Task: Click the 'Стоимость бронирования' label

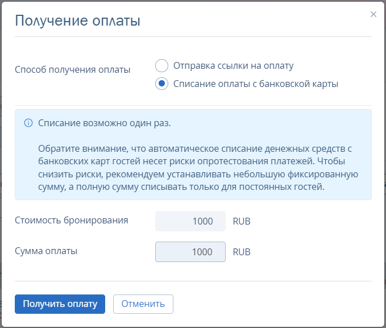Action: (72, 220)
